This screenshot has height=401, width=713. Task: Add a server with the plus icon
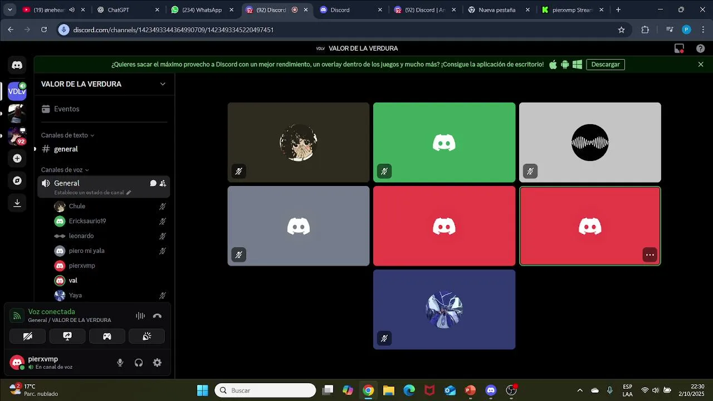17,159
